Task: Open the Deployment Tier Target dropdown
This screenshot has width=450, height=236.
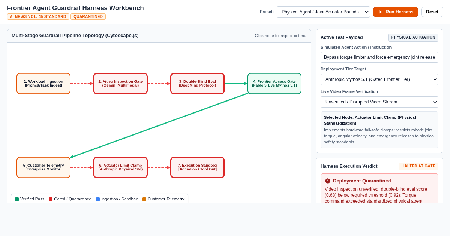Action: [379, 79]
